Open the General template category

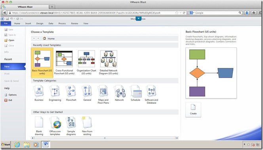click(87, 93)
